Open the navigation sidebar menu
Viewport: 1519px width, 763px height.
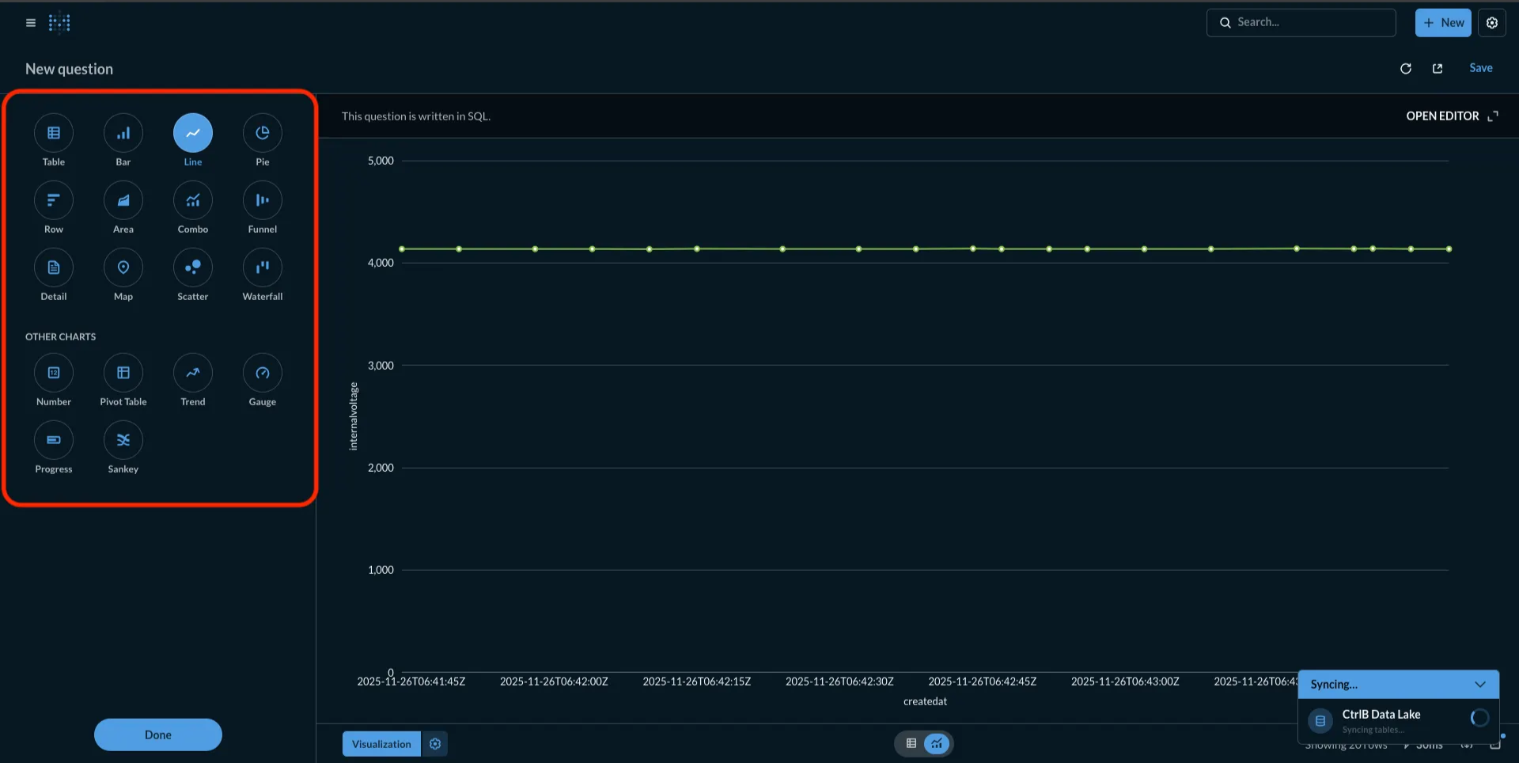[30, 22]
